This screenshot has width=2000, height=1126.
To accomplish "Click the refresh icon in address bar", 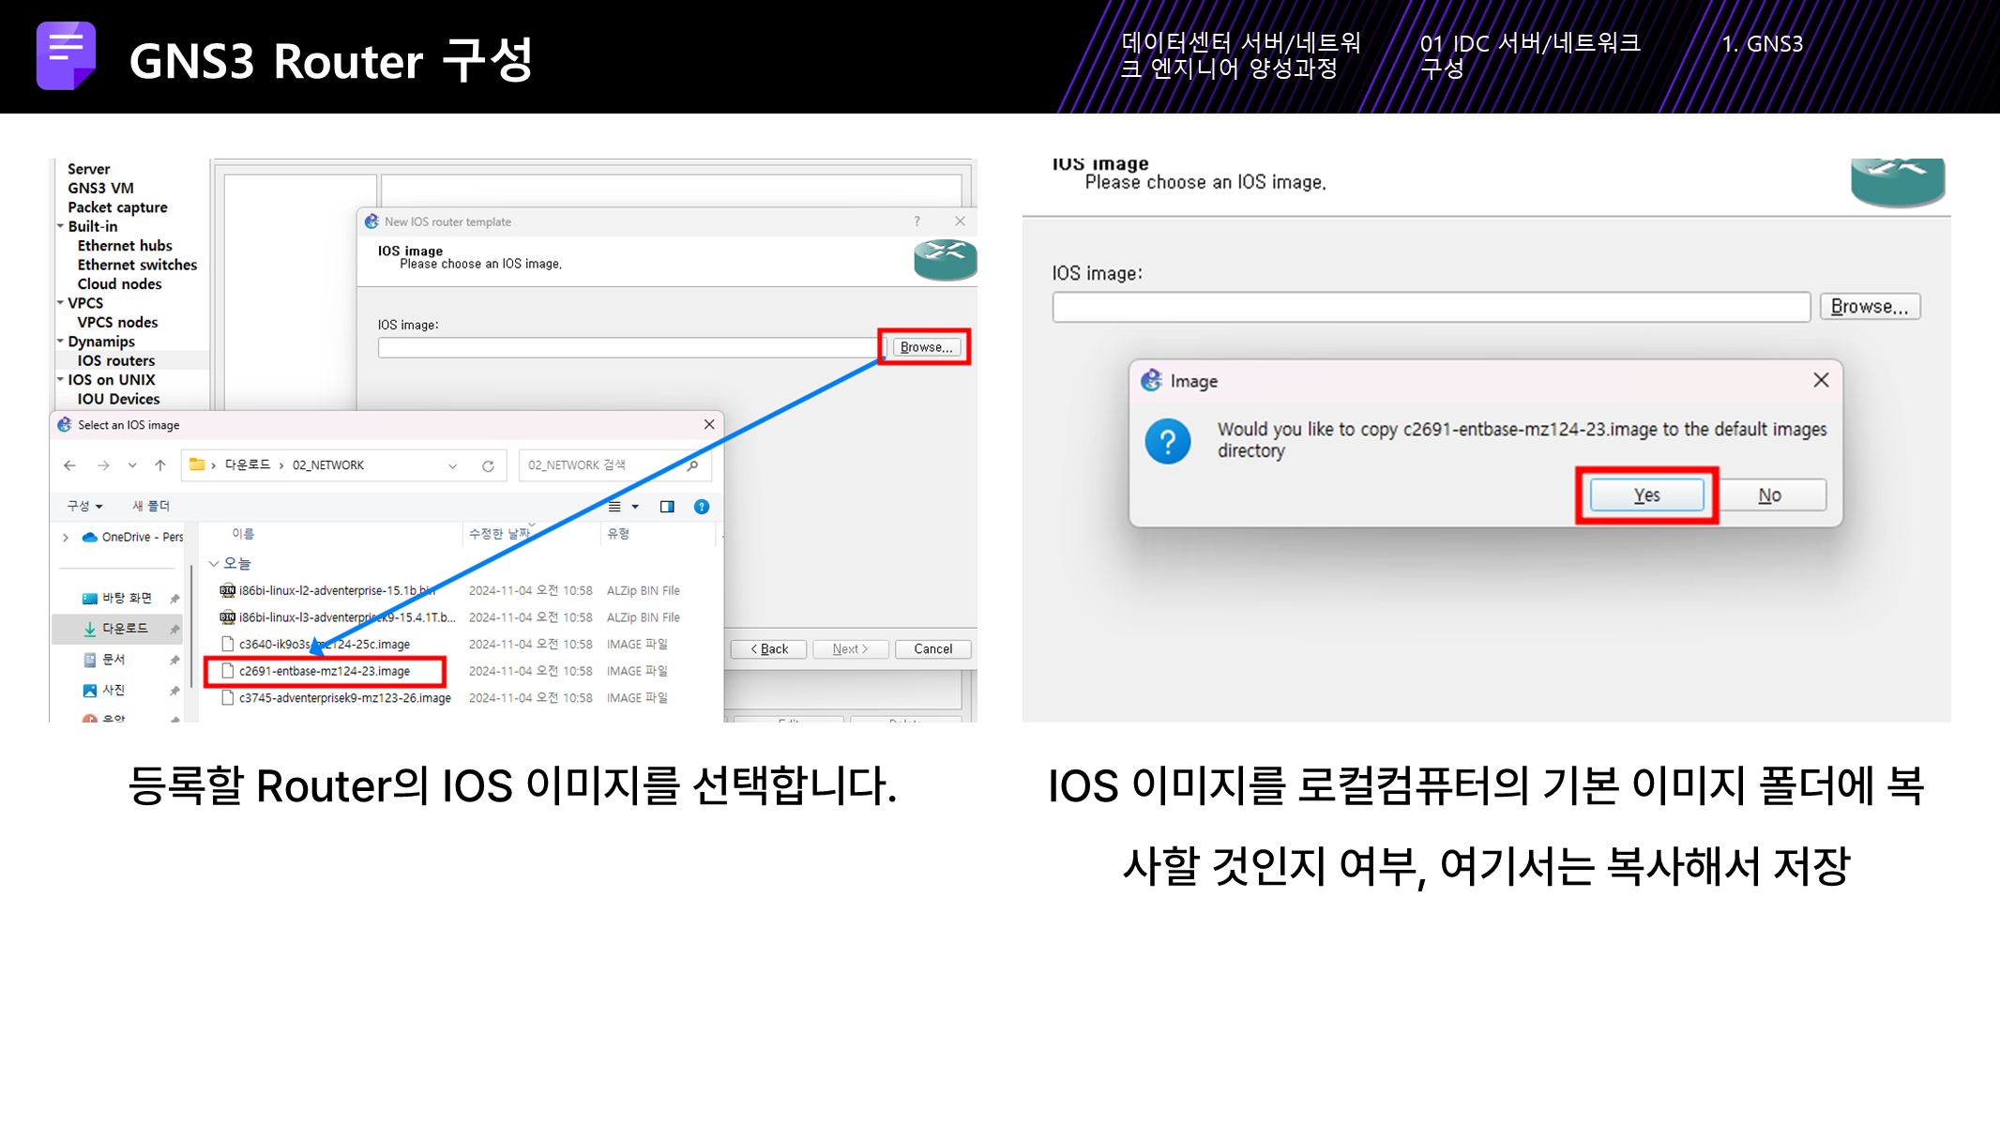I will [x=488, y=465].
